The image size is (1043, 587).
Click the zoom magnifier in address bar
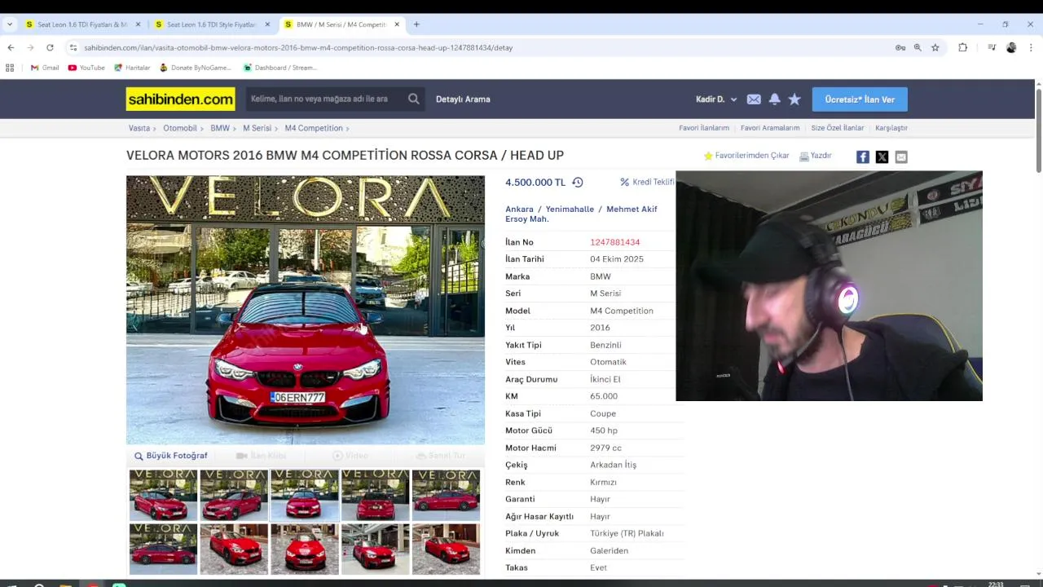(x=918, y=47)
